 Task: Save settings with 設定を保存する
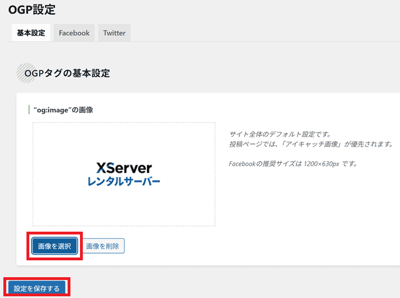pyautogui.click(x=37, y=288)
